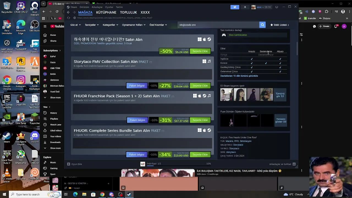Viewport: 352px width, 198px height.
Task: Expand Oynamanın Yolları dropdown
Action: tap(134, 25)
